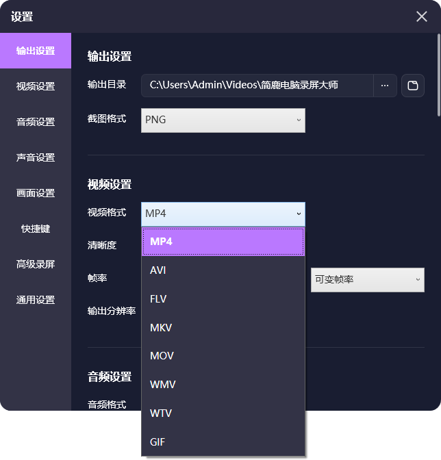This screenshot has width=441, height=460.
Task: Choose MKV video format
Action: [223, 327]
